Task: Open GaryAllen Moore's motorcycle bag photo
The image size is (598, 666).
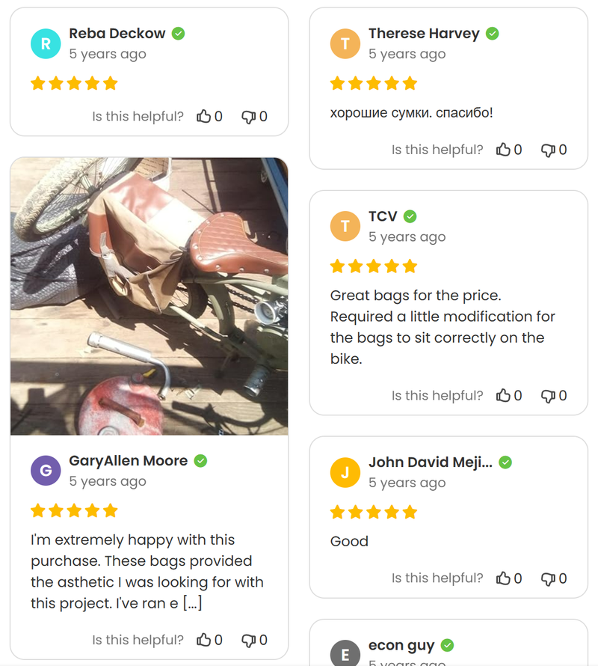Action: point(149,296)
